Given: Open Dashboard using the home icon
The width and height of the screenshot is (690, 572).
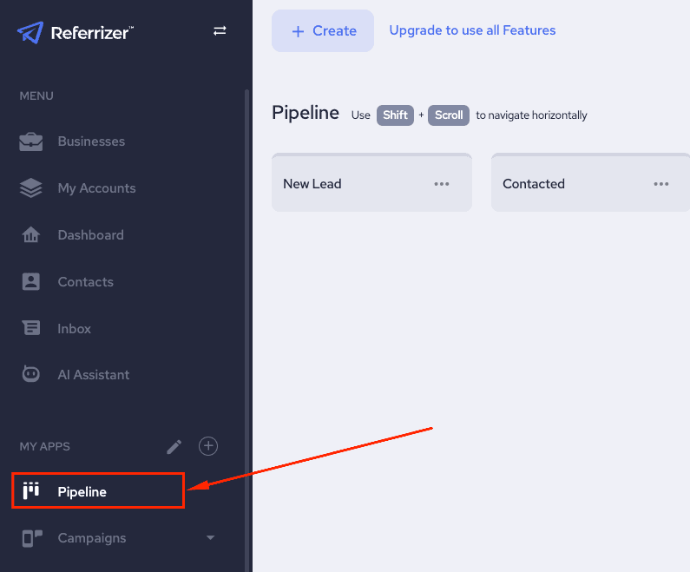Looking at the screenshot, I should [x=30, y=234].
